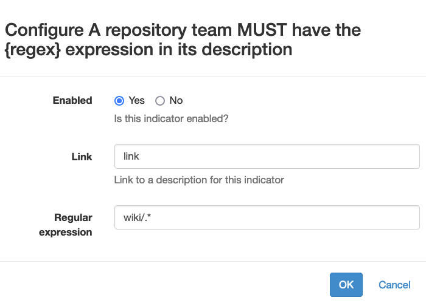Click the "Yes" option label text
This screenshot has height=306, width=426.
coord(136,101)
